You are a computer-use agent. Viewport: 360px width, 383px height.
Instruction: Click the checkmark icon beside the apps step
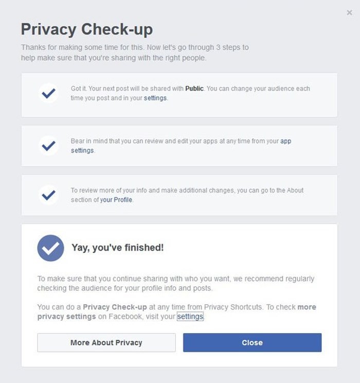(x=49, y=146)
